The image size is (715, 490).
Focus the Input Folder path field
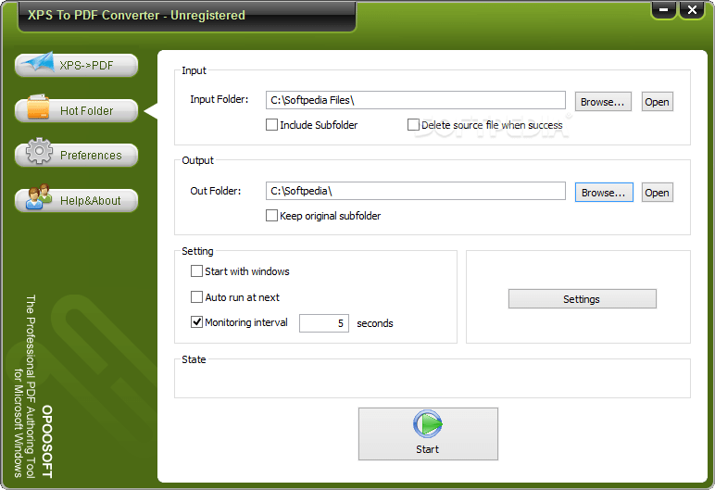[416, 100]
